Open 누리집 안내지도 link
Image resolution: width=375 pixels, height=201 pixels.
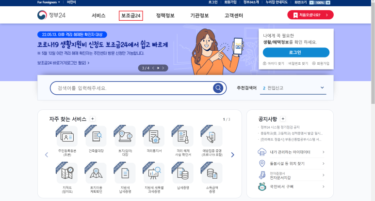pyautogui.click(x=277, y=2)
